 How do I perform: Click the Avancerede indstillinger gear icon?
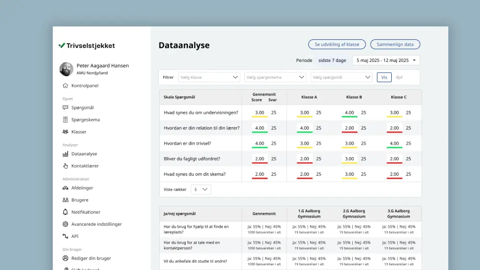(x=65, y=224)
